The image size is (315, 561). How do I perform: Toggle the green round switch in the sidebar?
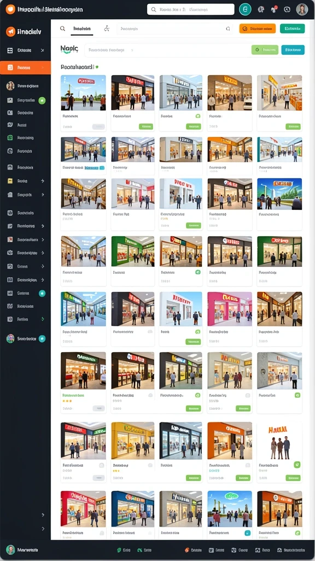(42, 101)
